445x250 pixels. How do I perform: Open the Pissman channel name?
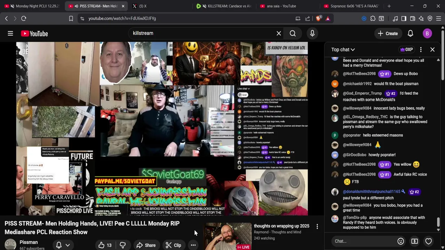pyautogui.click(x=29, y=242)
